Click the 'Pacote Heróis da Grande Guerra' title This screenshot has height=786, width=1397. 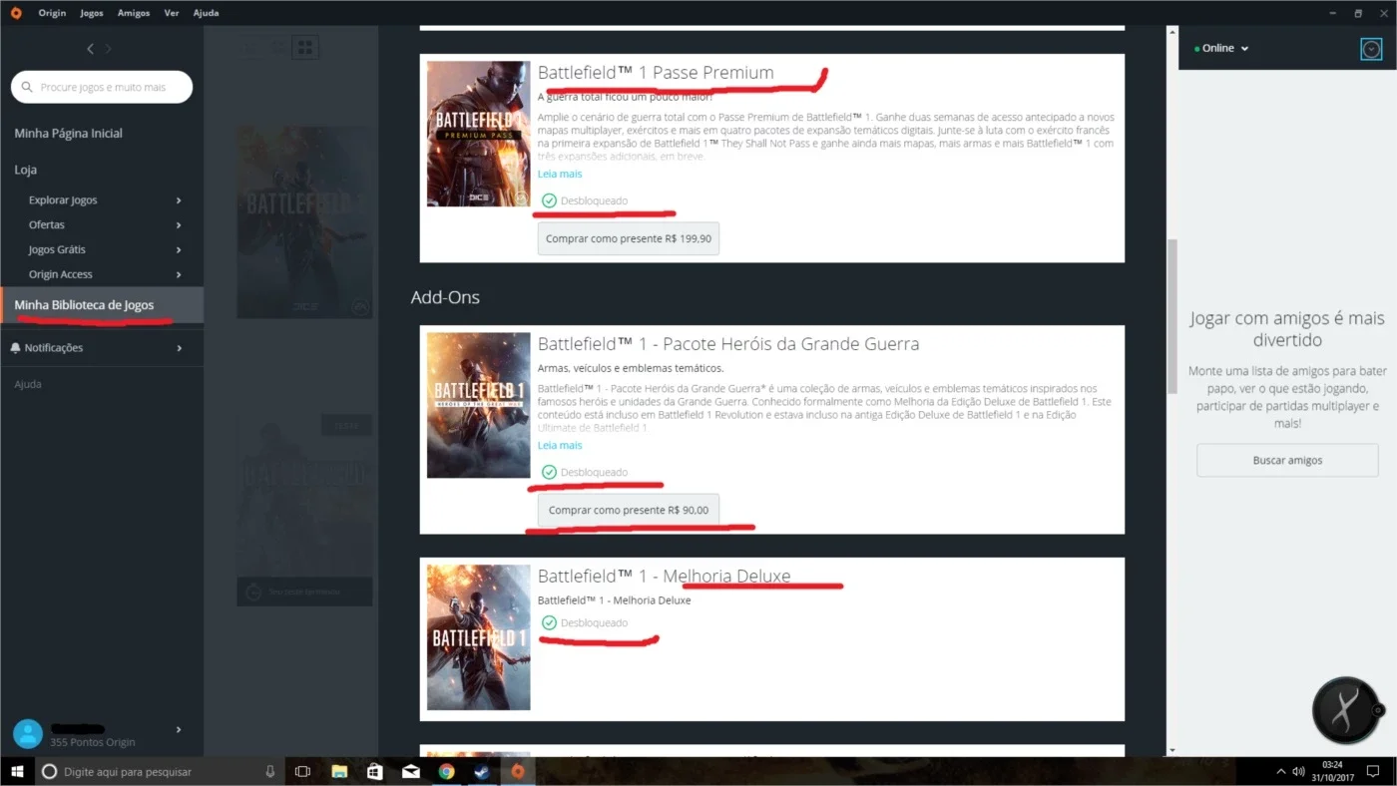click(728, 344)
